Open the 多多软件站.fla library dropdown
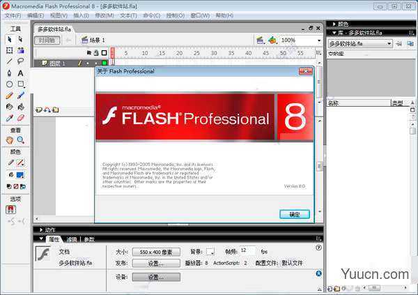This screenshot has width=418, height=295. coord(360,43)
